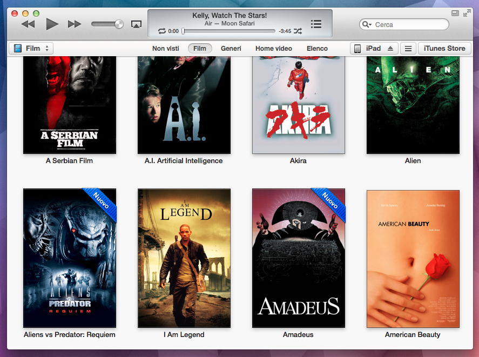Minimize the window with the yellow button
The image size is (479, 357).
point(25,14)
